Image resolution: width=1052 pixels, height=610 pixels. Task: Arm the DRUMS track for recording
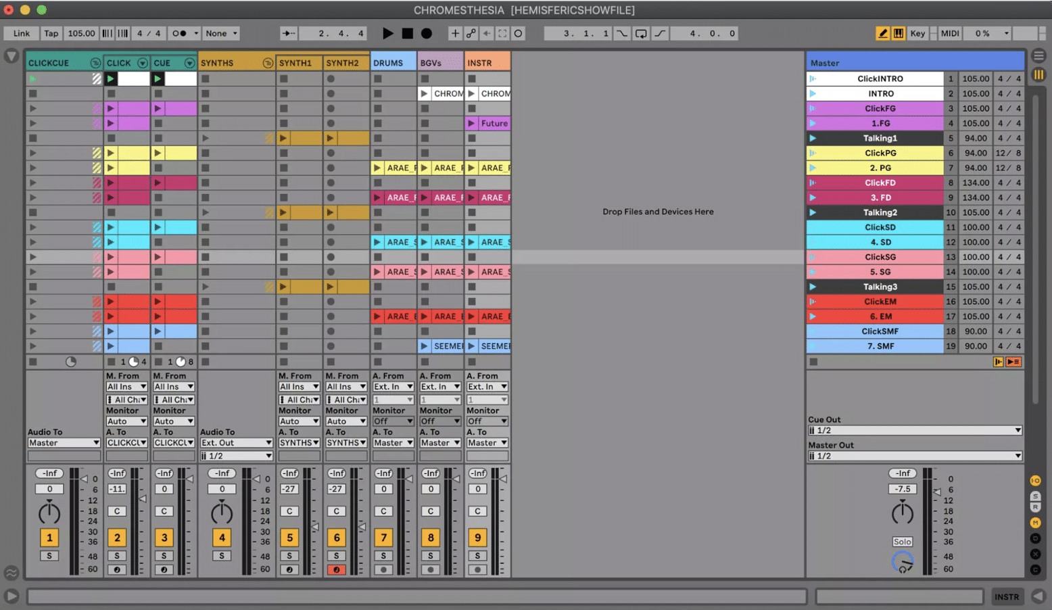coord(383,569)
